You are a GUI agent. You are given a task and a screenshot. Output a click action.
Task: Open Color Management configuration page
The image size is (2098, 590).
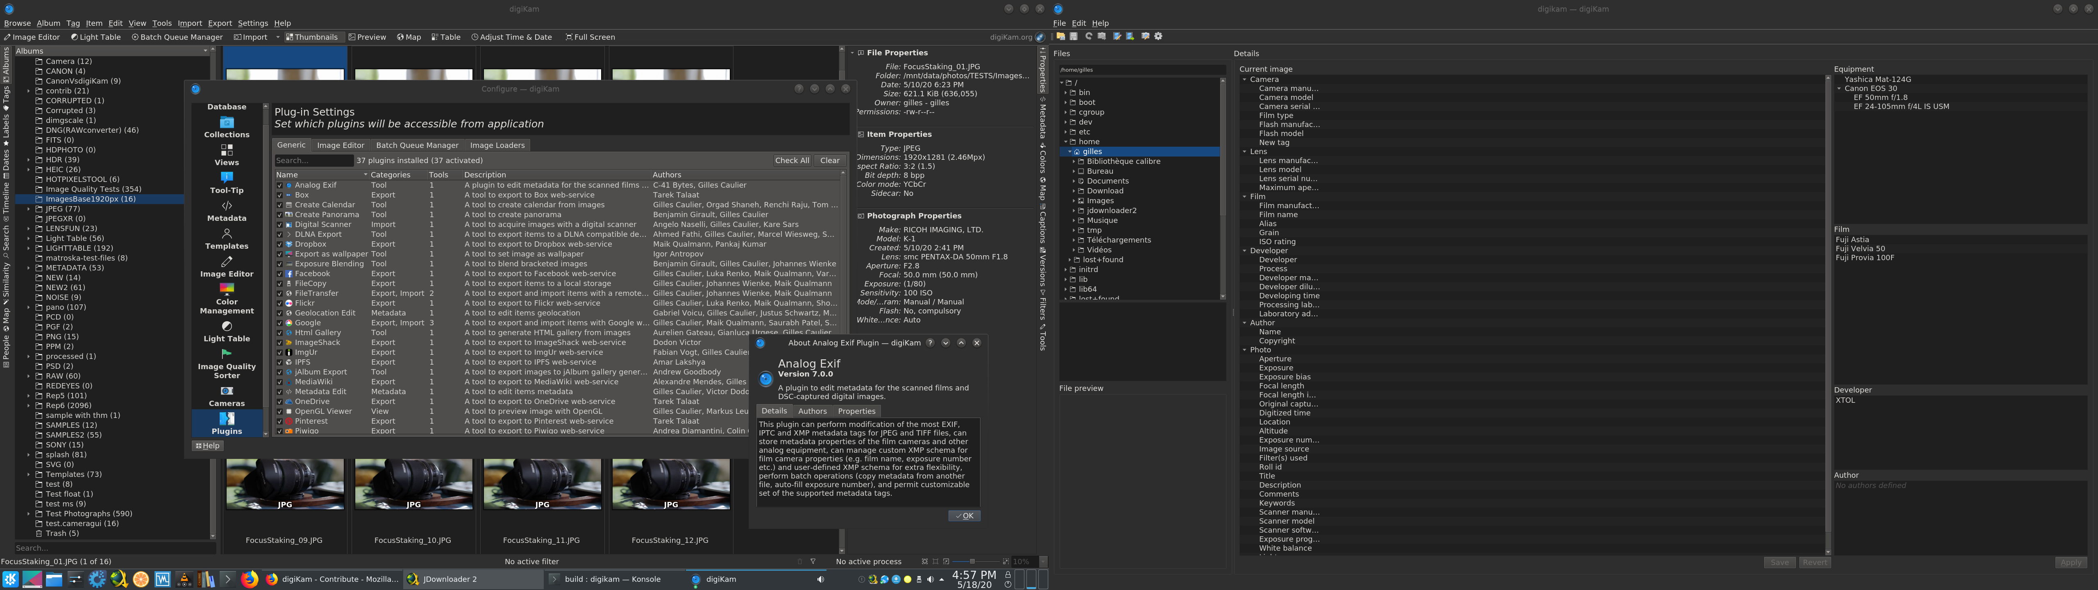(x=227, y=299)
